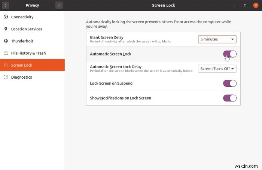This screenshot has height=170, width=262.
Task: Go to Diagnostics panel
Action: pos(33,77)
